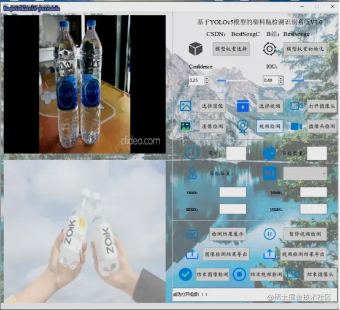Click the IOU value field 0.40
The height and width of the screenshot is (310, 340).
point(271,80)
